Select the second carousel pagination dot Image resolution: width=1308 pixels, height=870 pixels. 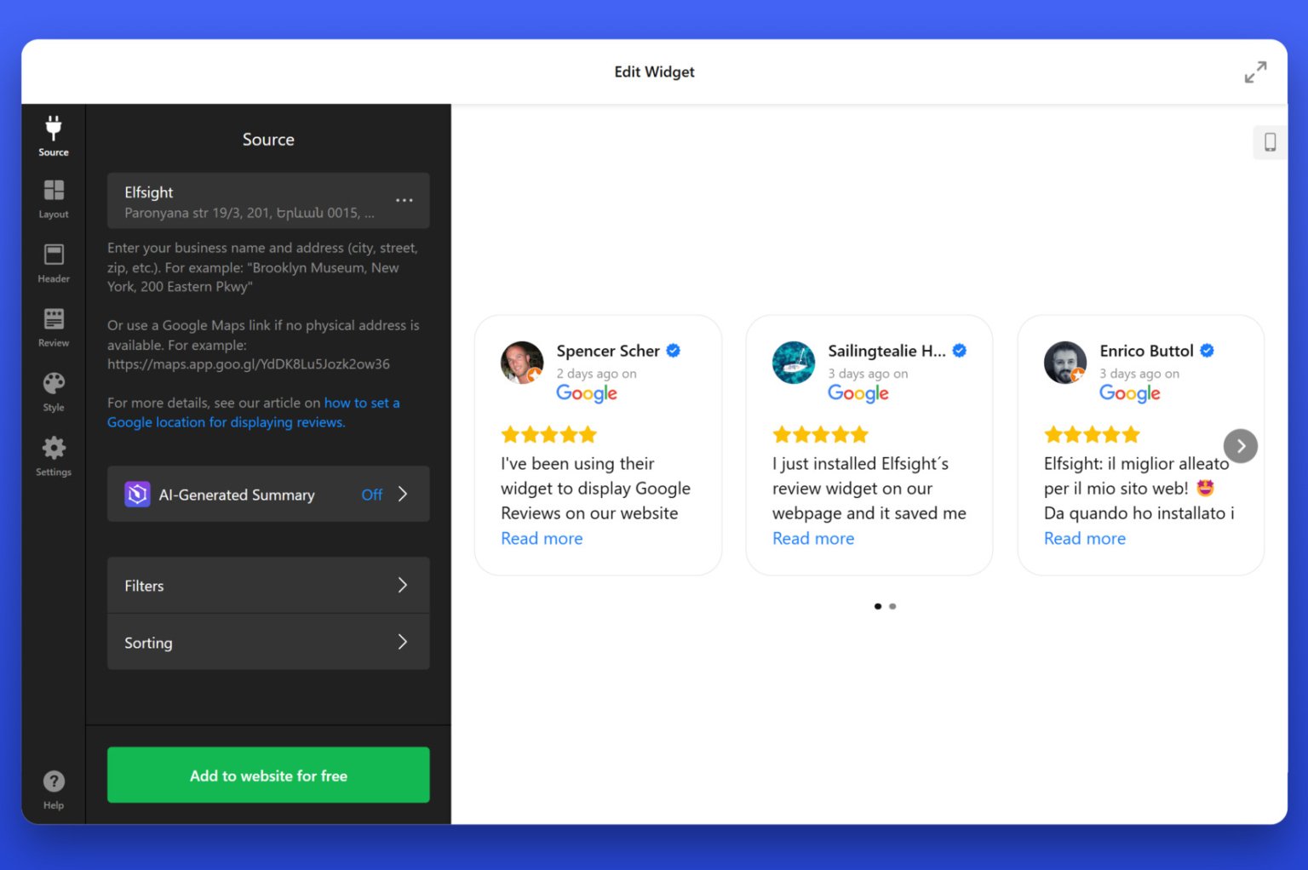(892, 606)
